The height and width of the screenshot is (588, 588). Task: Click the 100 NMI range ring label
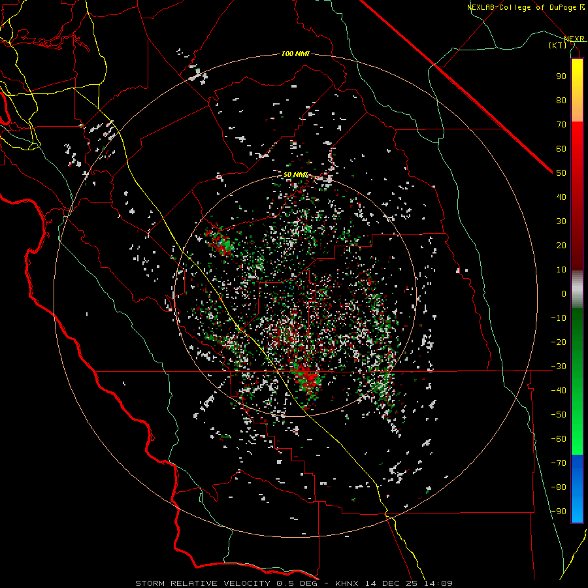[x=295, y=54]
